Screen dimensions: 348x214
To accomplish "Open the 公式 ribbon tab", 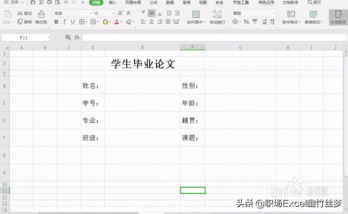I will pos(153,3).
